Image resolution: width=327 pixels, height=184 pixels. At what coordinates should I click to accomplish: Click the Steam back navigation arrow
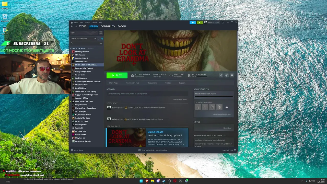(72, 26)
